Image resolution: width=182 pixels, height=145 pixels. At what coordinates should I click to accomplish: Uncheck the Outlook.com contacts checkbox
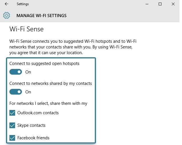click(12, 113)
